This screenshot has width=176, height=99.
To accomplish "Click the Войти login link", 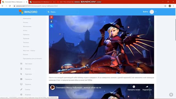I will tap(145, 12).
